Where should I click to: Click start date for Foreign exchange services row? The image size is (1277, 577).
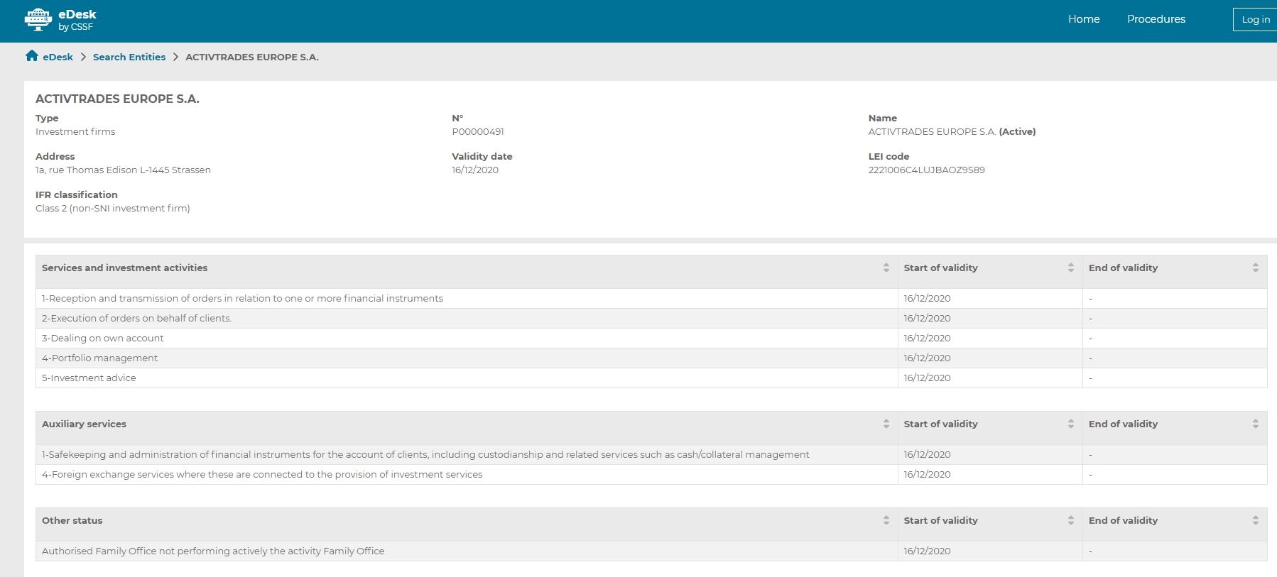pos(927,474)
